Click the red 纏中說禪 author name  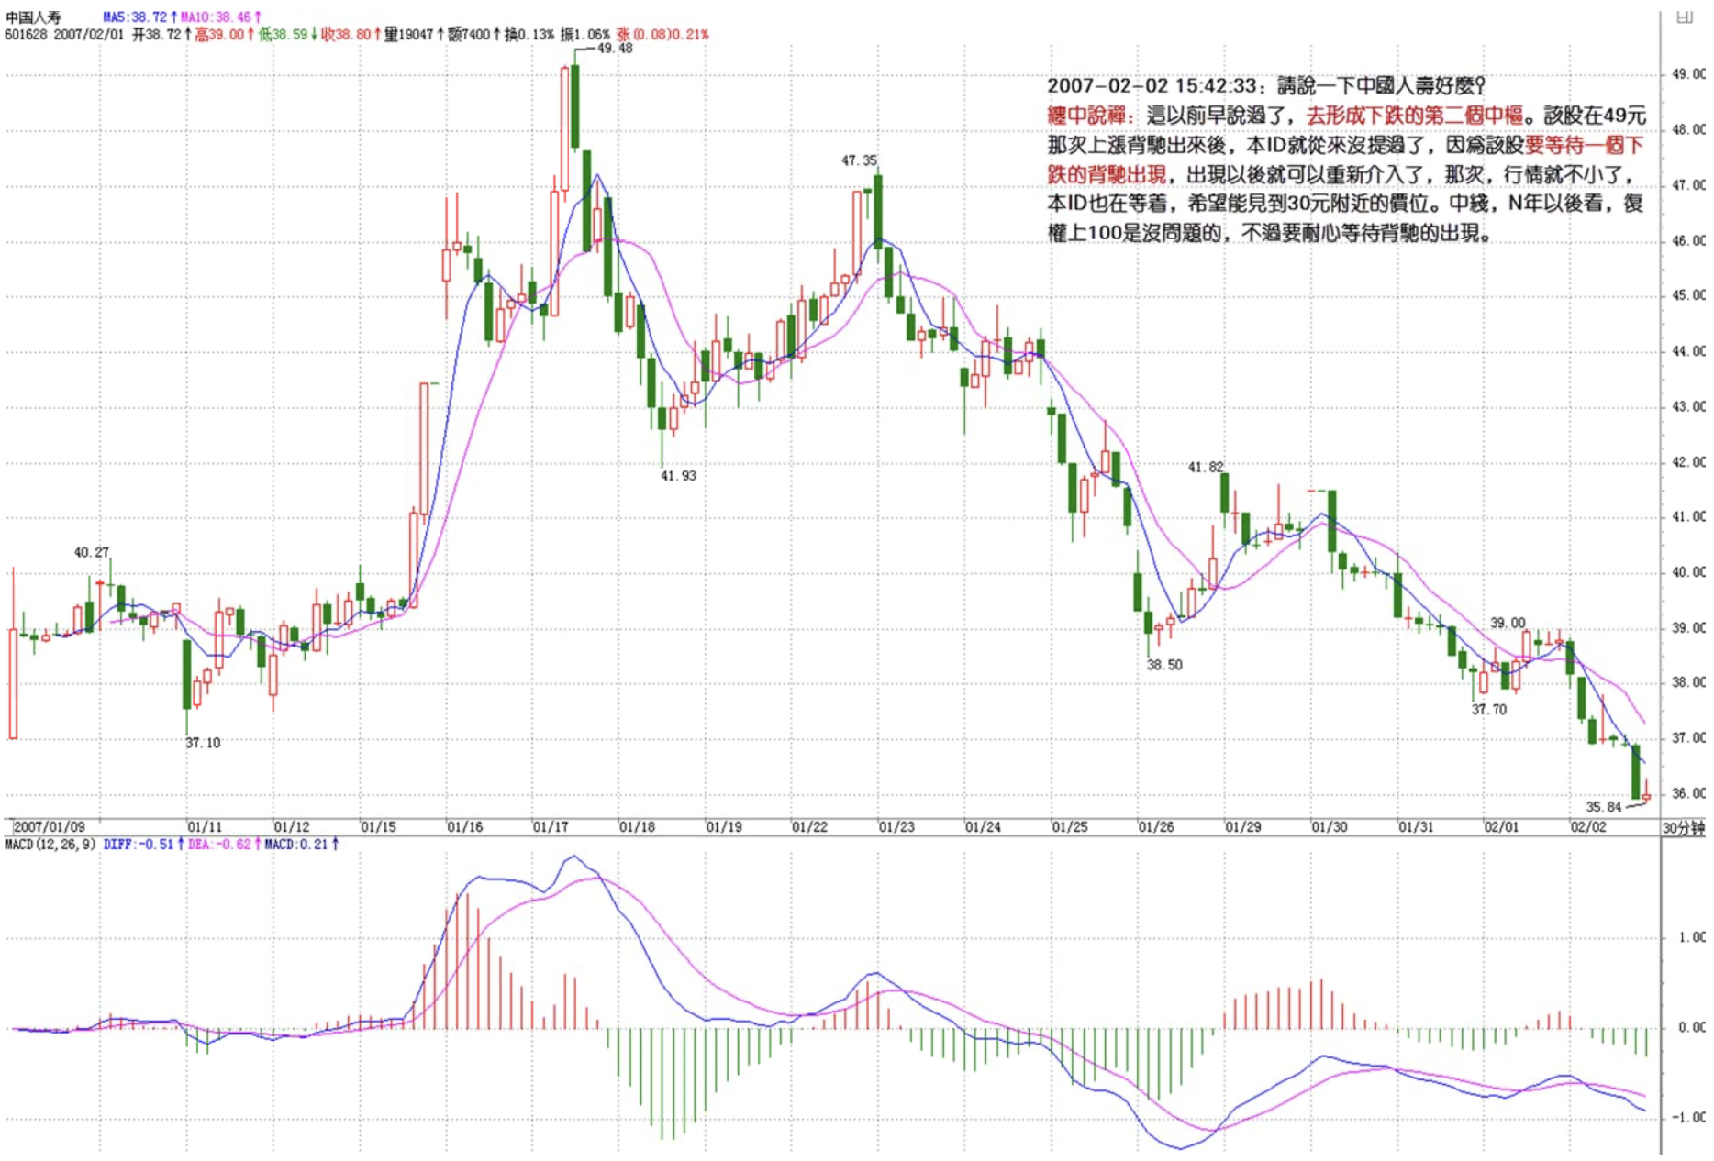(x=1086, y=116)
